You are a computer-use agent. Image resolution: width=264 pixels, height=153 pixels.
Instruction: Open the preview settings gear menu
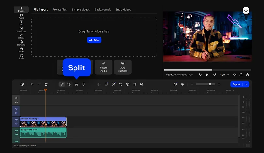click(x=247, y=75)
